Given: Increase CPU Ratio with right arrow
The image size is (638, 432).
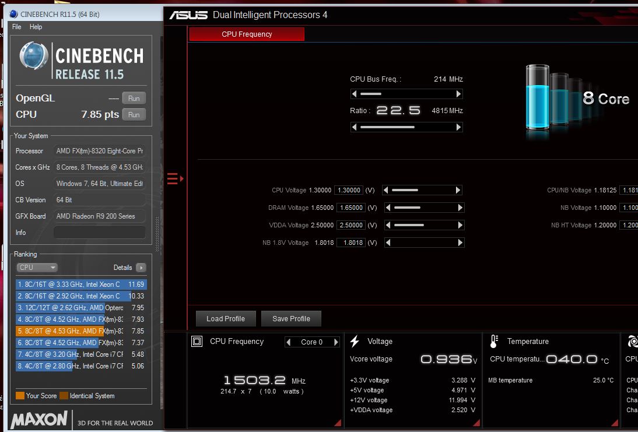Looking at the screenshot, I should click(458, 127).
